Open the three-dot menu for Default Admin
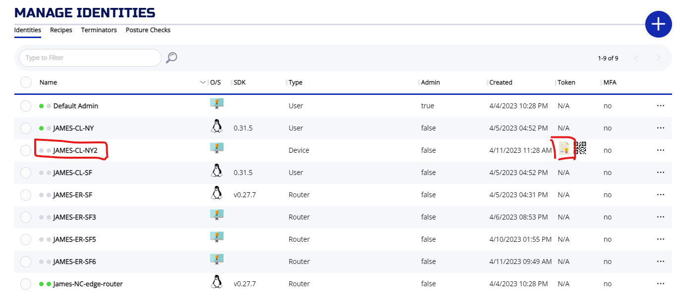The width and height of the screenshot is (676, 307). coord(660,106)
